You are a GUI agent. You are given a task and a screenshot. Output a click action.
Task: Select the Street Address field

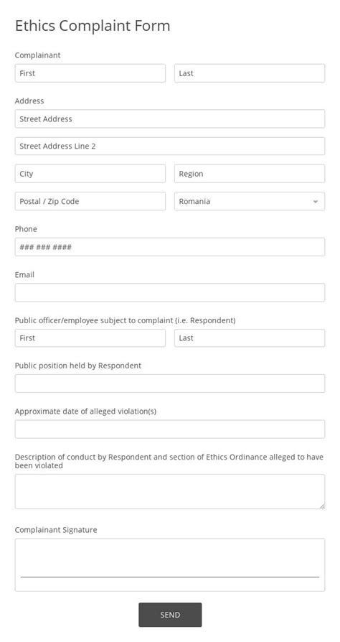[170, 118]
